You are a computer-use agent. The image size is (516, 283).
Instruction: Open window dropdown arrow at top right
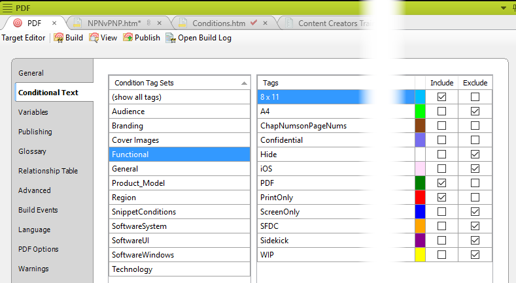(x=503, y=7)
